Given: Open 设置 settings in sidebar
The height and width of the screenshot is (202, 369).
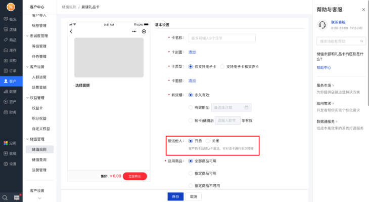Looking at the screenshot, I should click(x=10, y=164).
